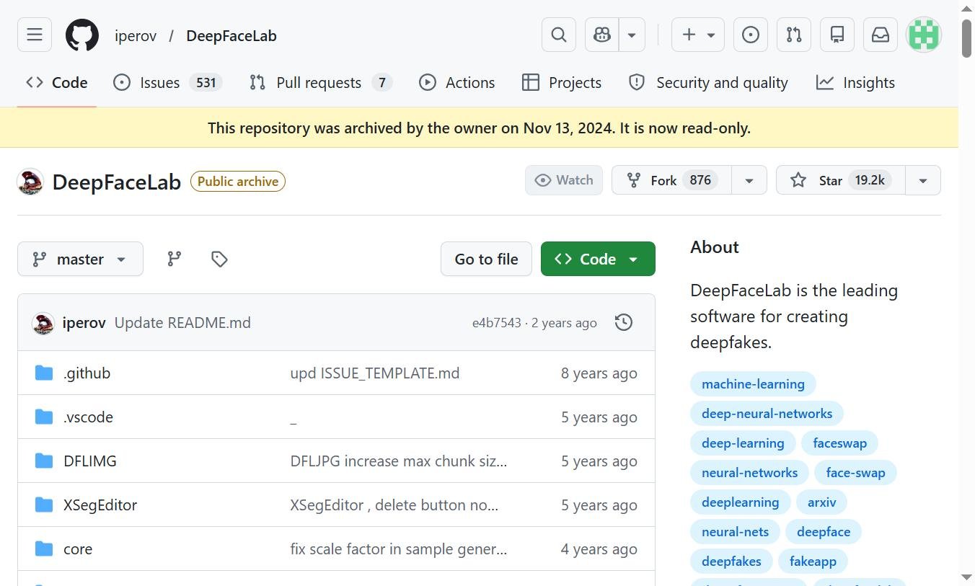Screen dimensions: 975x586
Task: Go to the GitHub homepage logo
Action: point(82,35)
